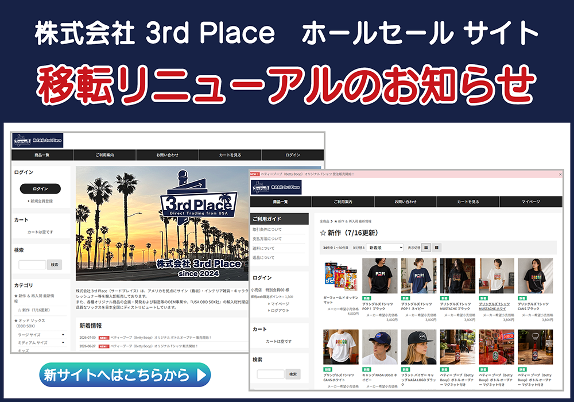This screenshot has width=574, height=402.
Task: Click the Betty Boop announcement text in pink bar
Action: [x=307, y=174]
